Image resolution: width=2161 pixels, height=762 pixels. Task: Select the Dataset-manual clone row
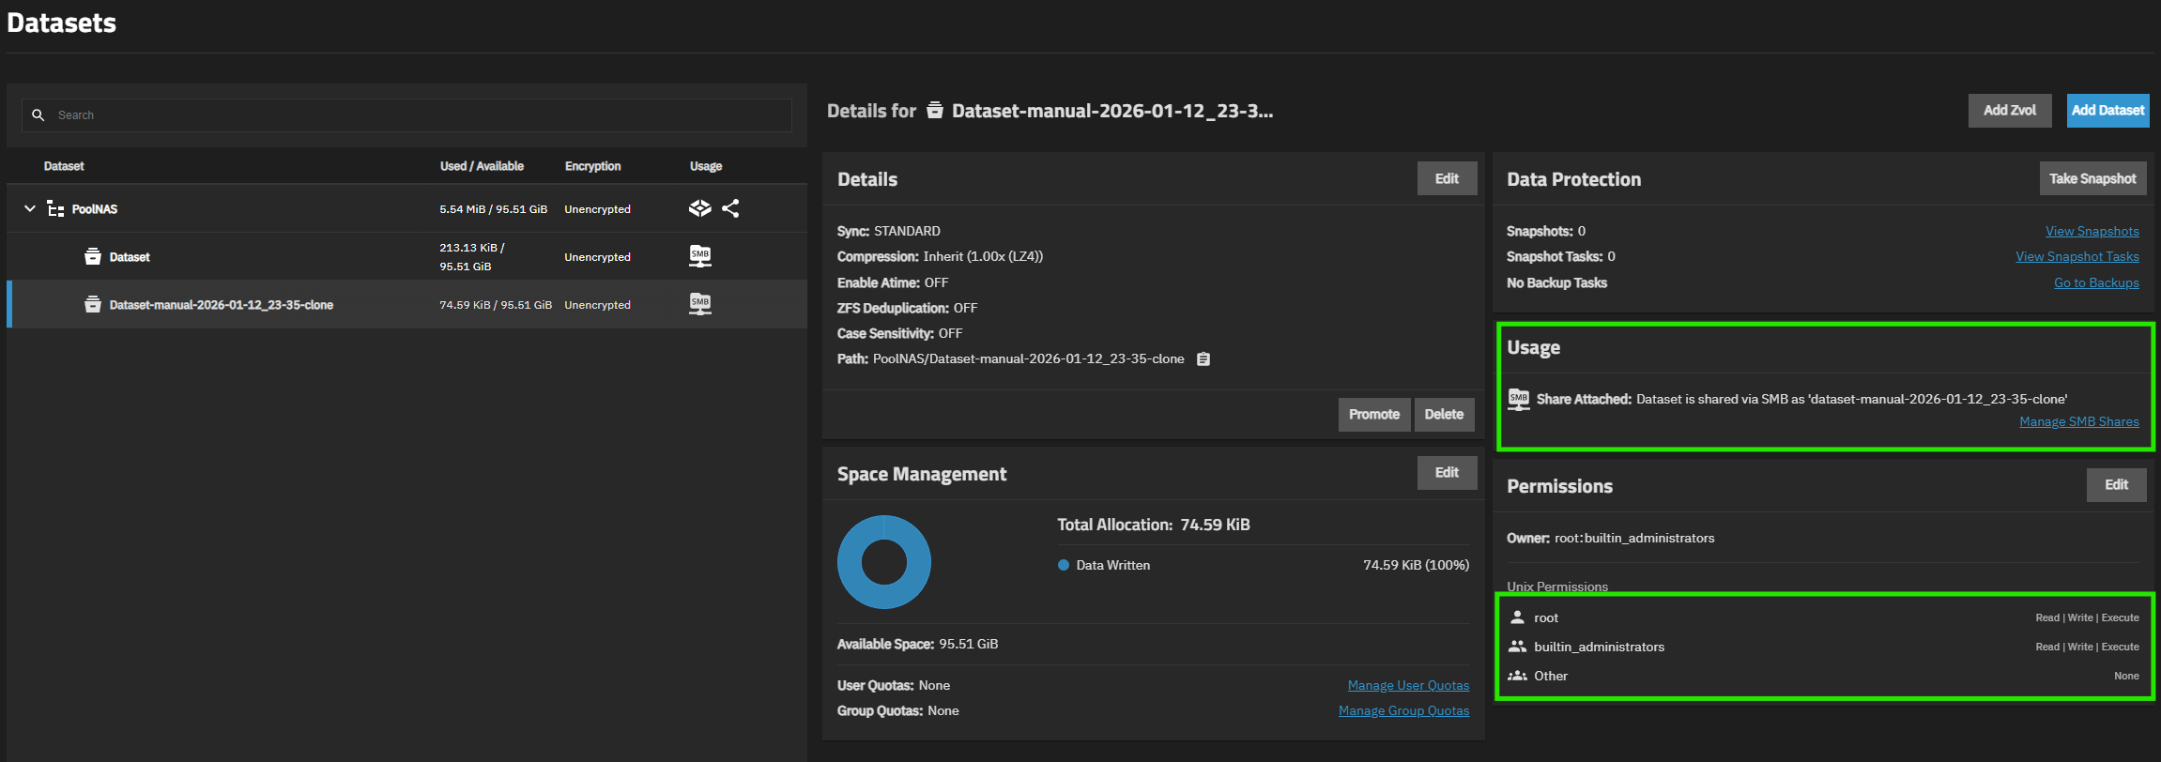(x=221, y=305)
